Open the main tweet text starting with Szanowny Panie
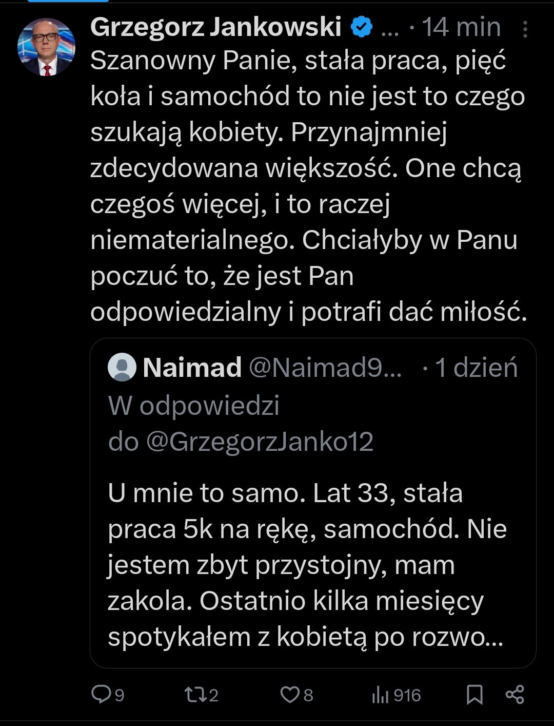This screenshot has width=554, height=726. click(x=308, y=186)
